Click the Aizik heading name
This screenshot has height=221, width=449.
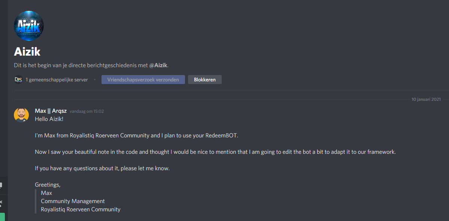coord(27,52)
